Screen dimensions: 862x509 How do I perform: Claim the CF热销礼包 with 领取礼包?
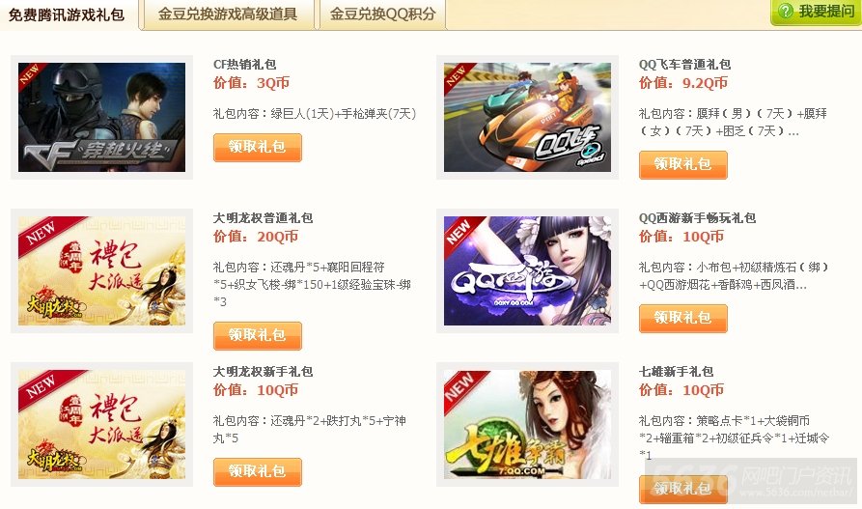(x=258, y=148)
